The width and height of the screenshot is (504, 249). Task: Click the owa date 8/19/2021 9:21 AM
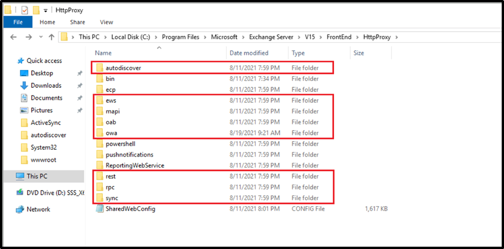click(254, 133)
